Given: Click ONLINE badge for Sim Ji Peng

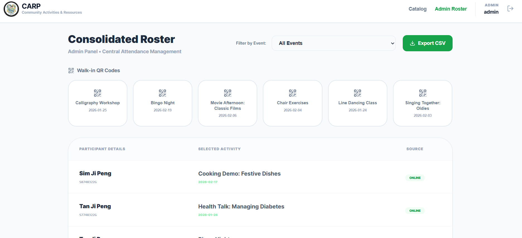Looking at the screenshot, I should click(415, 178).
